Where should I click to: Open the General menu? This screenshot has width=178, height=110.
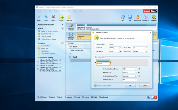39,11
